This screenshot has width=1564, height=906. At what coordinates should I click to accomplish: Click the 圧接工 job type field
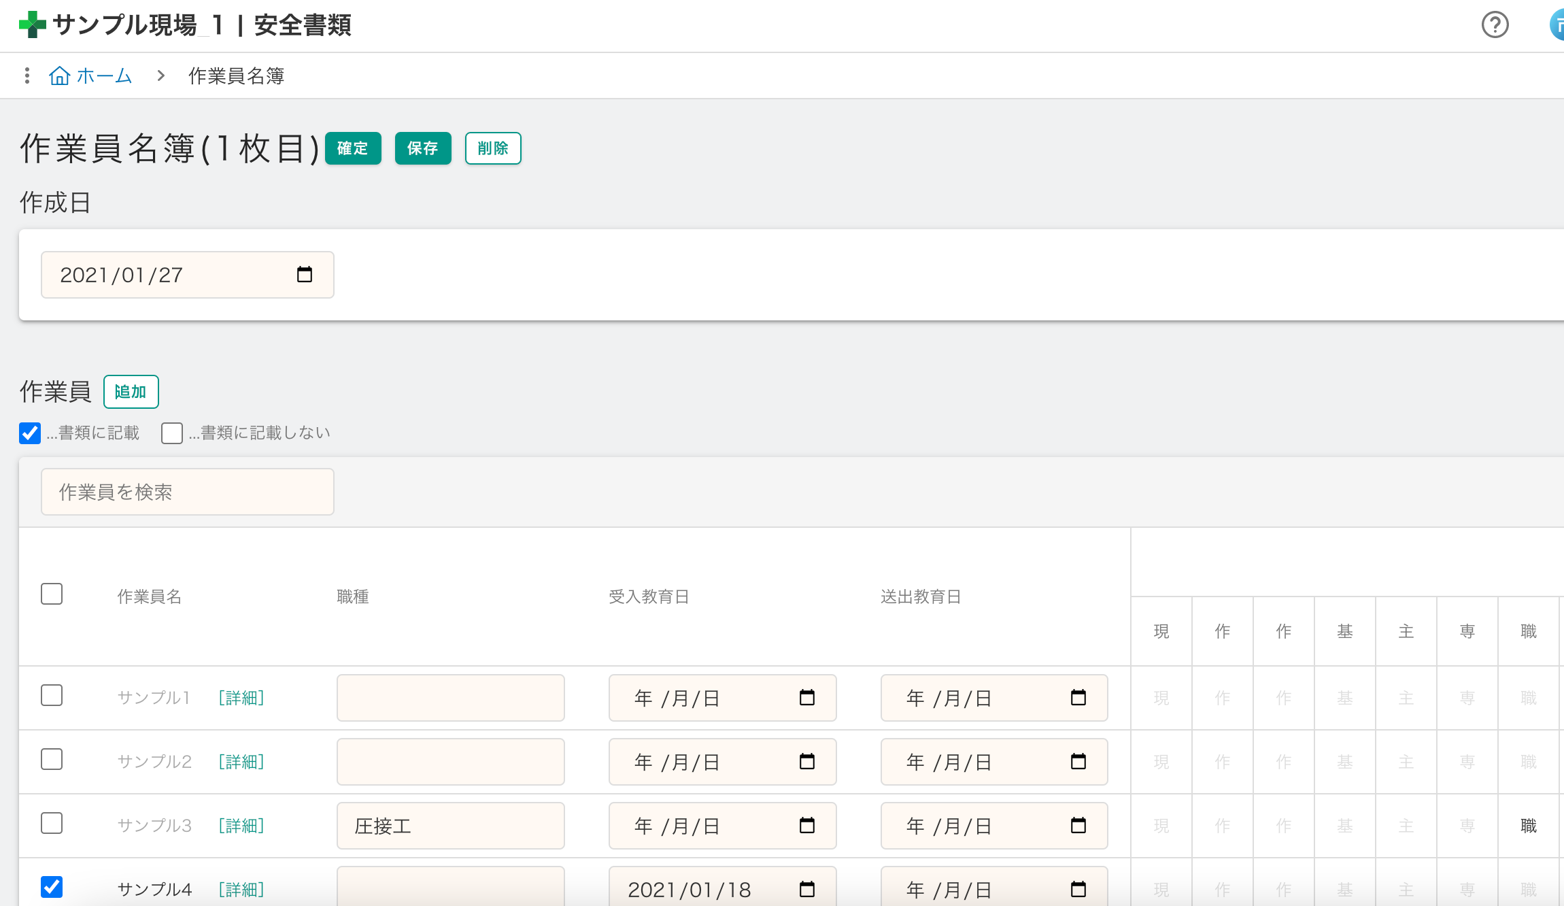pos(450,826)
